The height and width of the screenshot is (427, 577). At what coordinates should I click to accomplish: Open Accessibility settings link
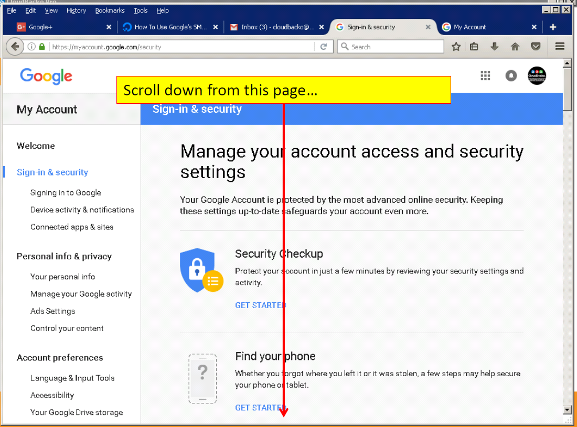pos(52,396)
